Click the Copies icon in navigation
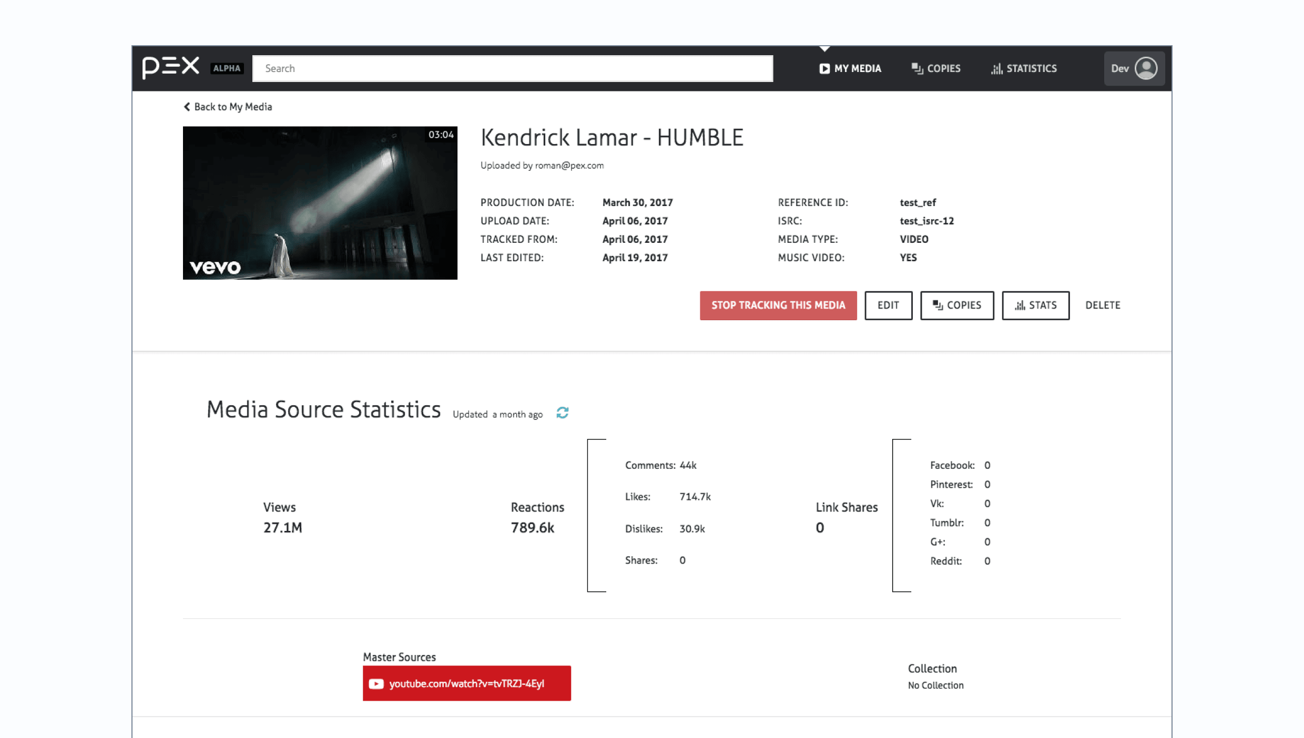The height and width of the screenshot is (738, 1304). [x=917, y=68]
